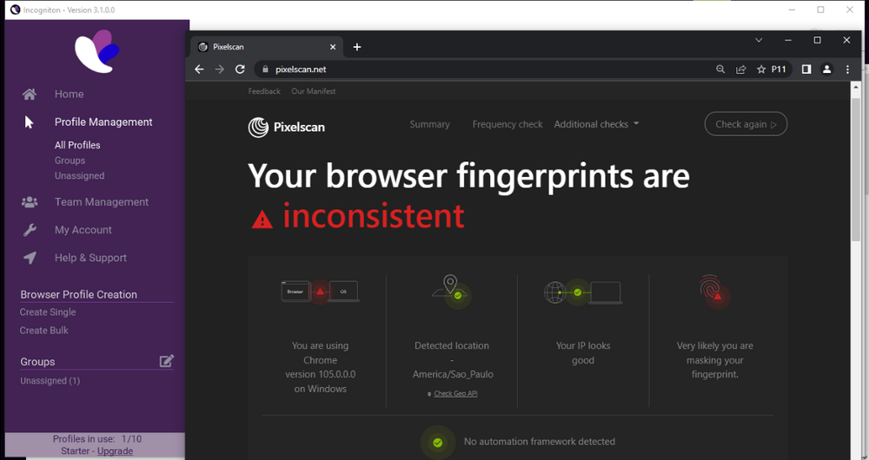
Task: Go forward in the browser
Action: [x=220, y=69]
